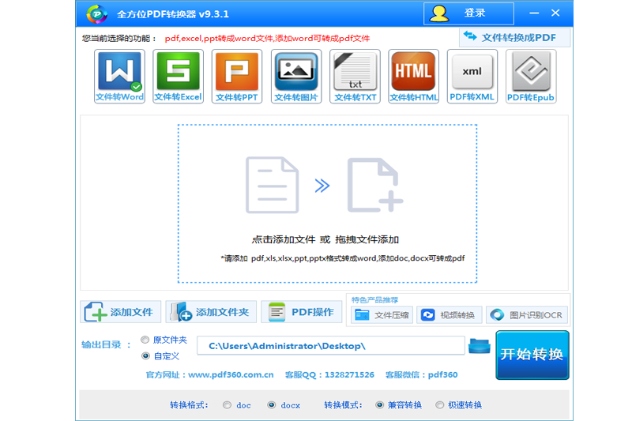Image resolution: width=632 pixels, height=421 pixels.
Task: Click the output directory path field
Action: (x=330, y=346)
